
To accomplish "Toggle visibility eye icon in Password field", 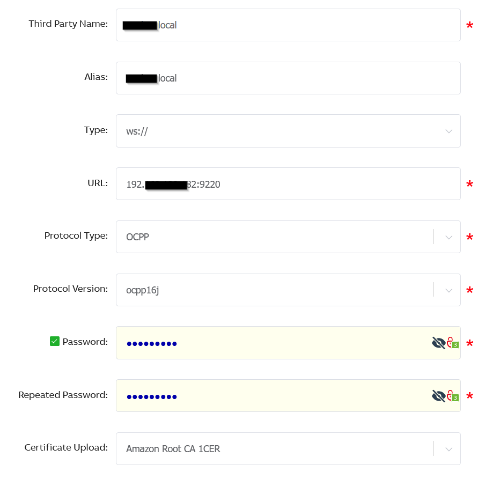I will click(x=439, y=343).
